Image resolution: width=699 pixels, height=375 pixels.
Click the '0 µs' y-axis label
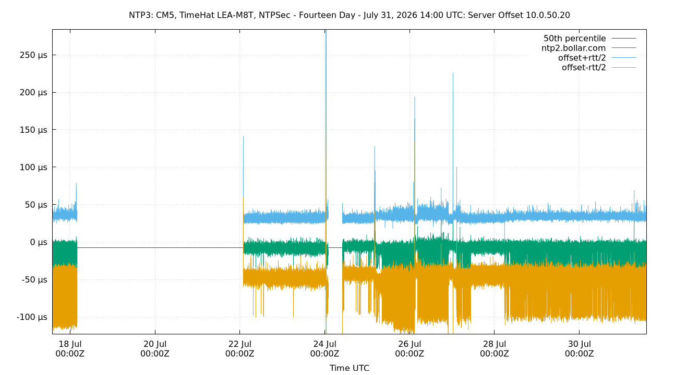coord(38,242)
